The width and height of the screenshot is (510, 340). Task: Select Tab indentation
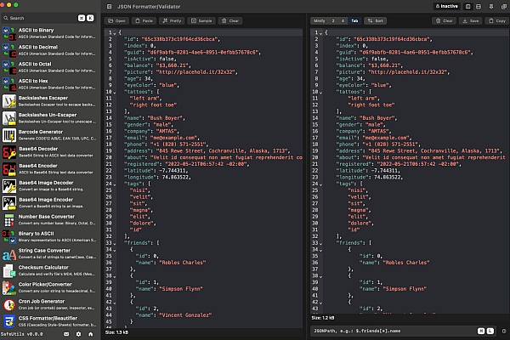(354, 20)
